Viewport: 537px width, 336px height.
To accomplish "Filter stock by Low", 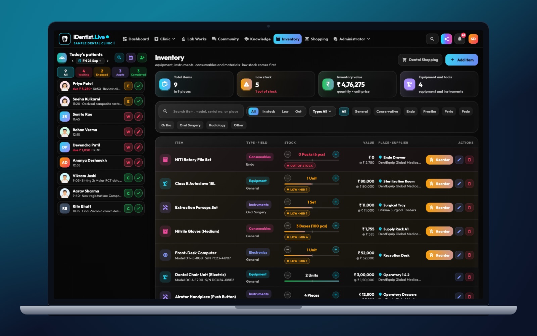I will 285,112.
